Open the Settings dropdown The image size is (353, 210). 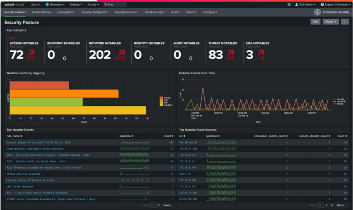76,5
